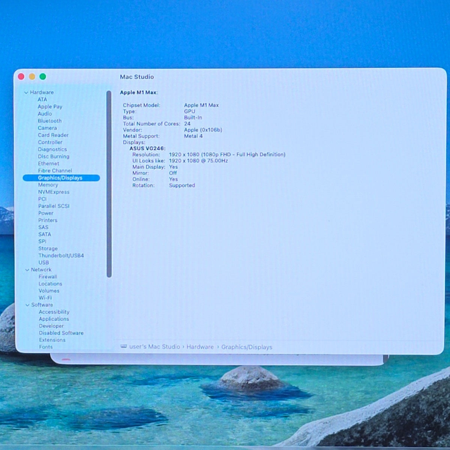Click the Type value GPU

pyautogui.click(x=189, y=111)
